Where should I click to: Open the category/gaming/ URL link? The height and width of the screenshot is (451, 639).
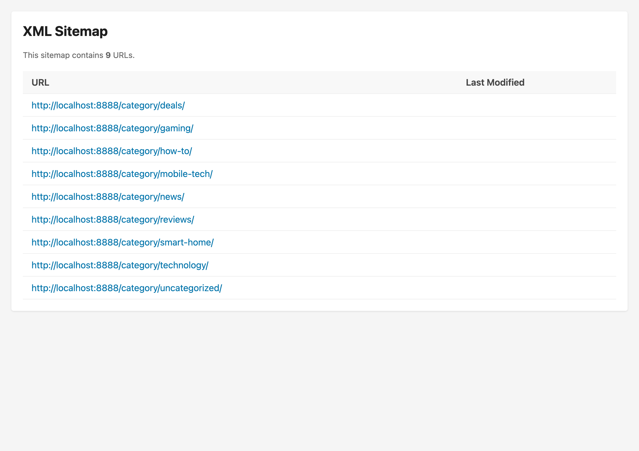112,128
